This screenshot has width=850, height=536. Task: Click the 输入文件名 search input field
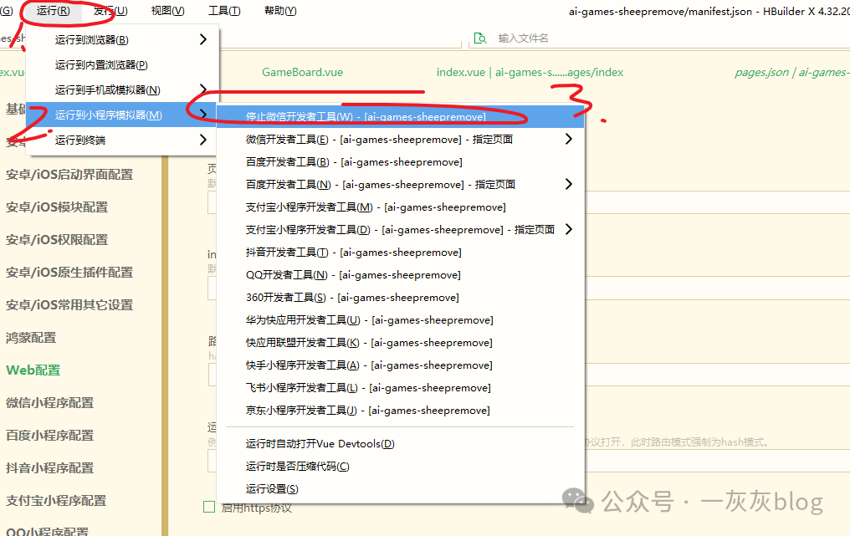coord(535,38)
